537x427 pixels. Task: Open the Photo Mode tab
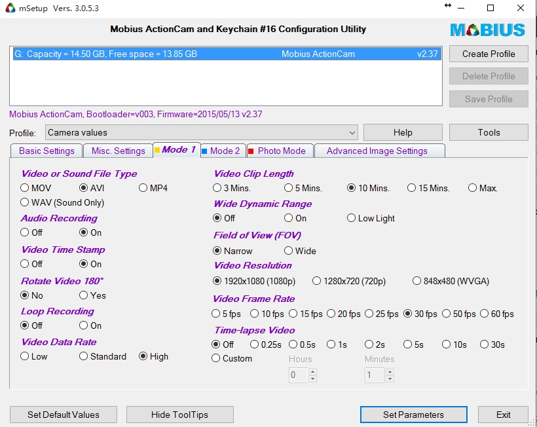point(280,151)
